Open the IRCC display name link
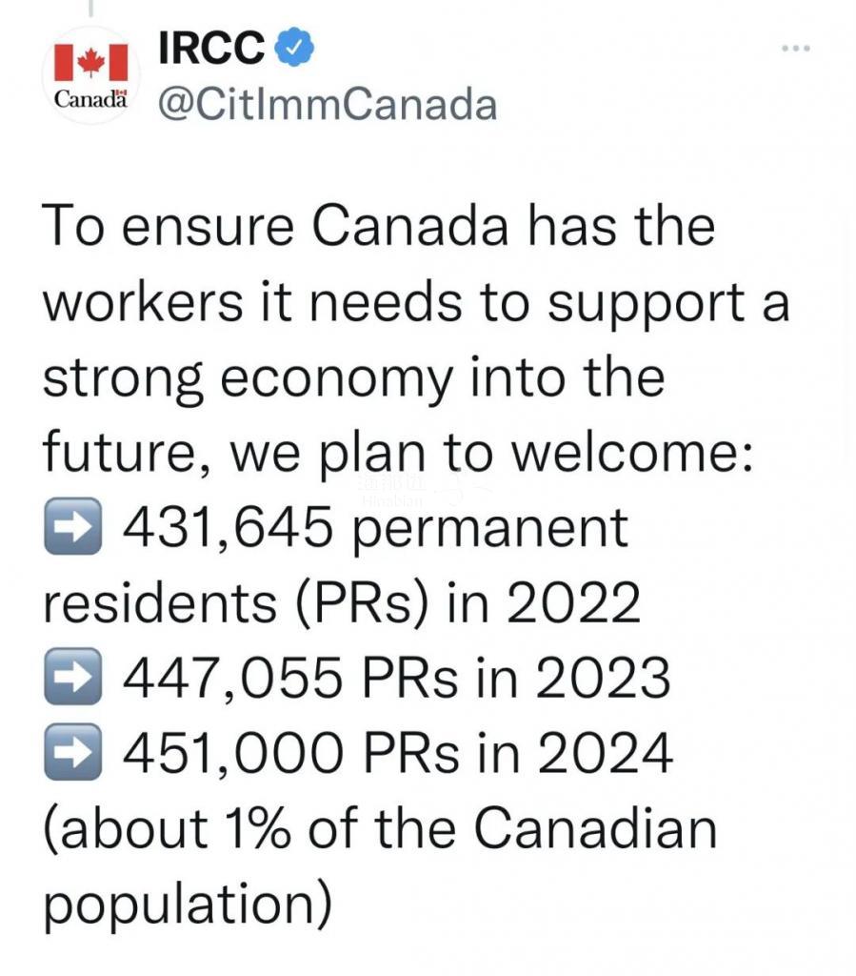Image resolution: width=856 pixels, height=976 pixels. pos(211,48)
